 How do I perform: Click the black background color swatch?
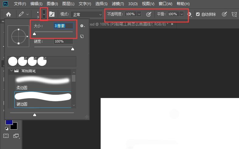(x=14, y=126)
